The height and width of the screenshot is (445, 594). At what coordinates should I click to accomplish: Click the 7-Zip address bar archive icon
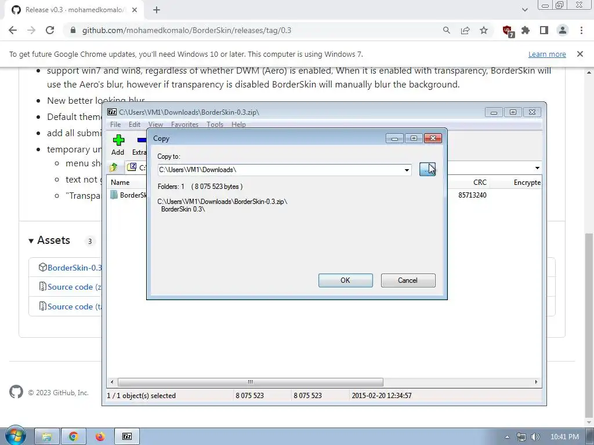pyautogui.click(x=132, y=167)
